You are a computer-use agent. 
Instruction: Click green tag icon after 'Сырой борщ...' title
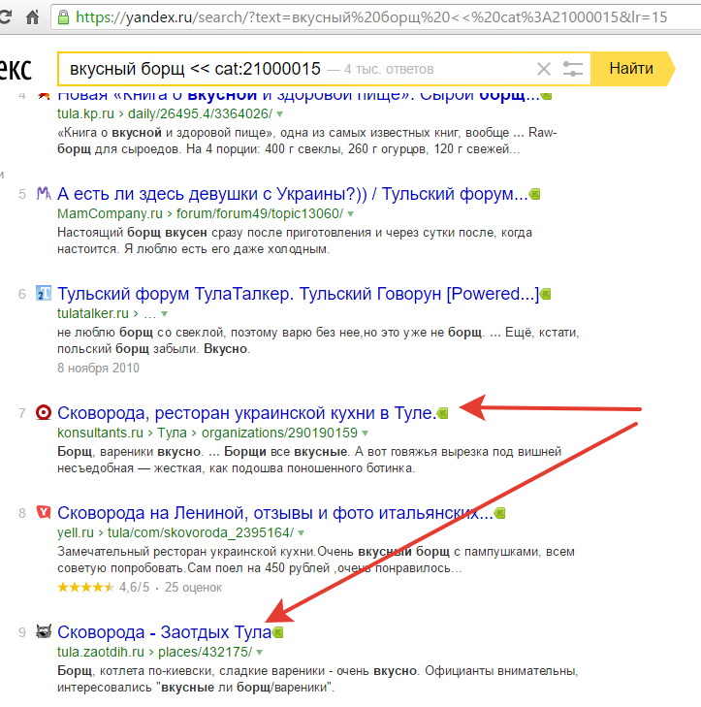546,95
